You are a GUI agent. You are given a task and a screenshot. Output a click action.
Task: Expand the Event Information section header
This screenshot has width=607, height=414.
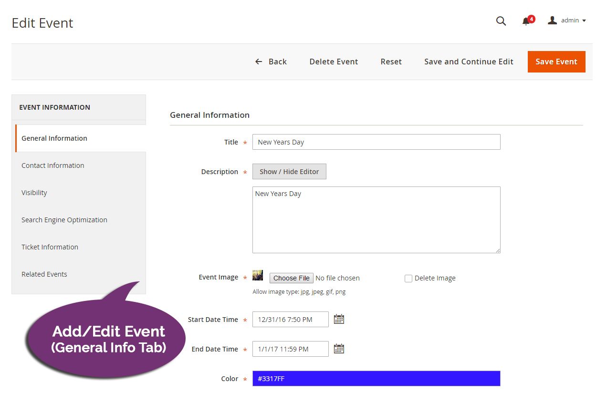[54, 107]
